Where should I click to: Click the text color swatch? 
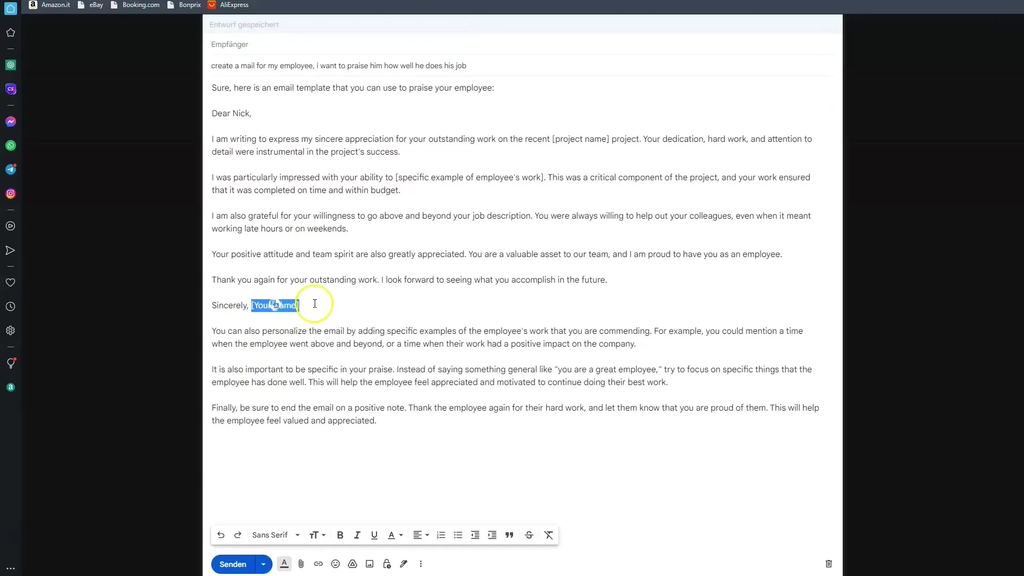tap(391, 535)
